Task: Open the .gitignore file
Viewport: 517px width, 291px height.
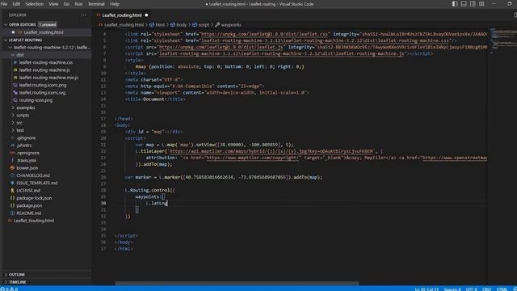Action: point(26,138)
